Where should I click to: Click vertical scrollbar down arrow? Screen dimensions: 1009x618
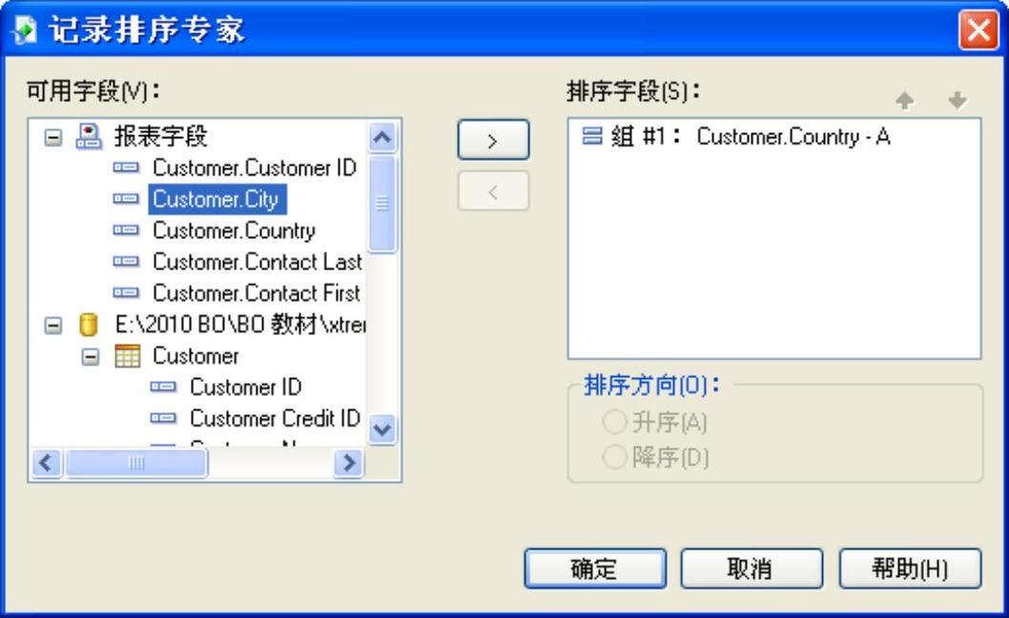pos(382,428)
